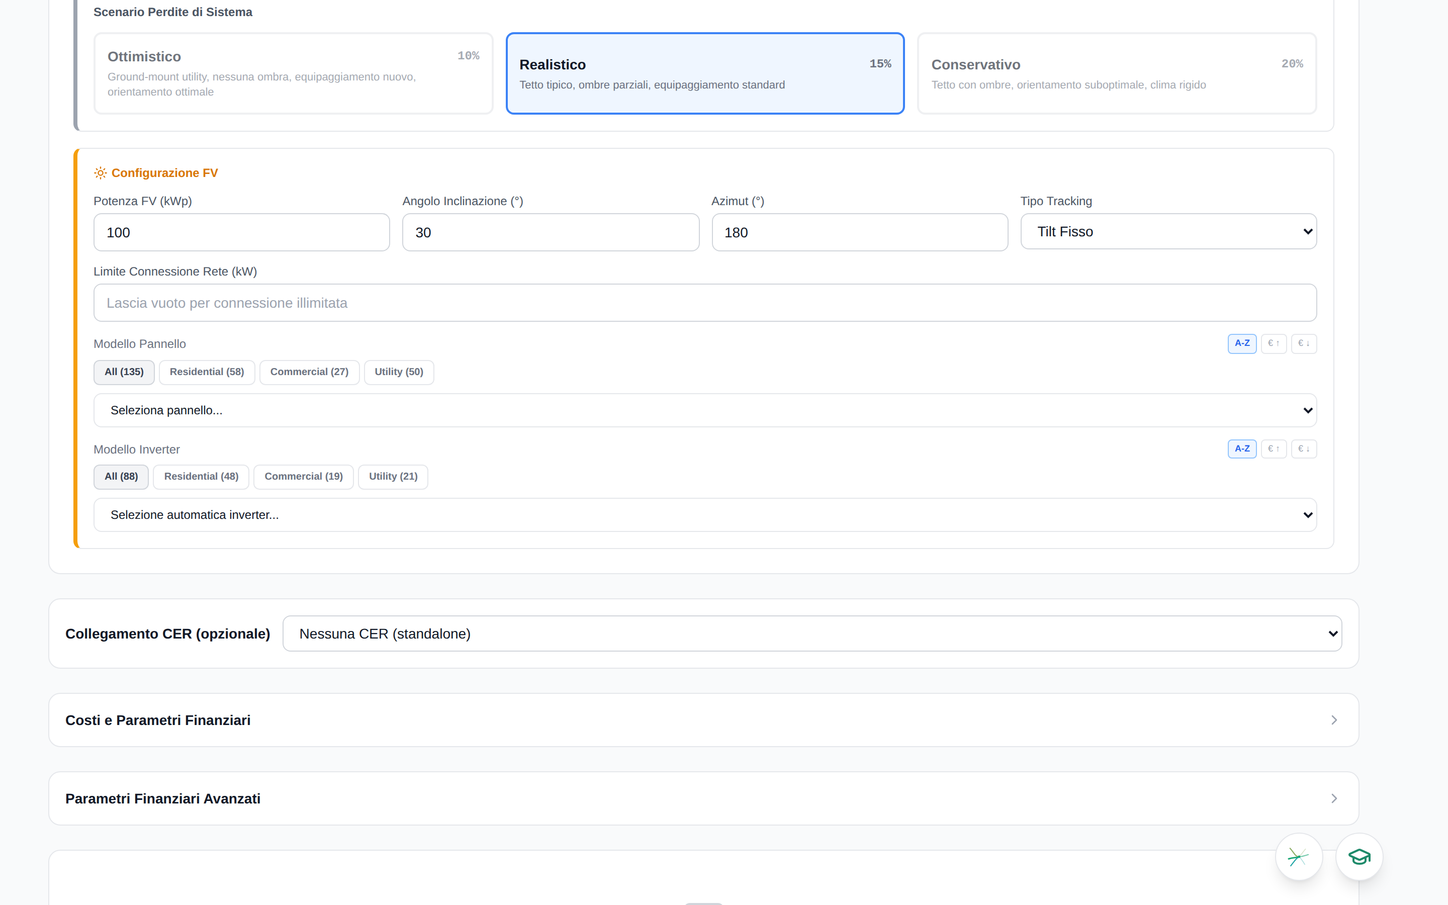Click the Configurazione FV heading
Image resolution: width=1448 pixels, height=905 pixels.
(x=164, y=173)
